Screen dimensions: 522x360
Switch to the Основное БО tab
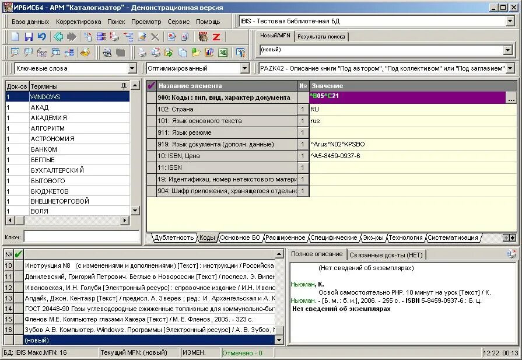pos(240,237)
